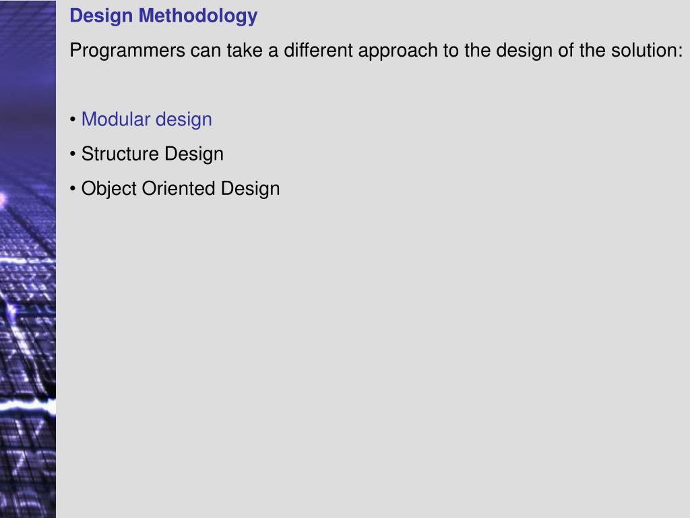This screenshot has height=518, width=690.
Task: Select the Object Oriented Design bullet text
Action: 181,189
